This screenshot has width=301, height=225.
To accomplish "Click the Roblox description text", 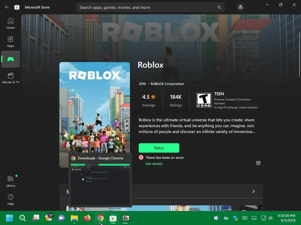I will 197,126.
